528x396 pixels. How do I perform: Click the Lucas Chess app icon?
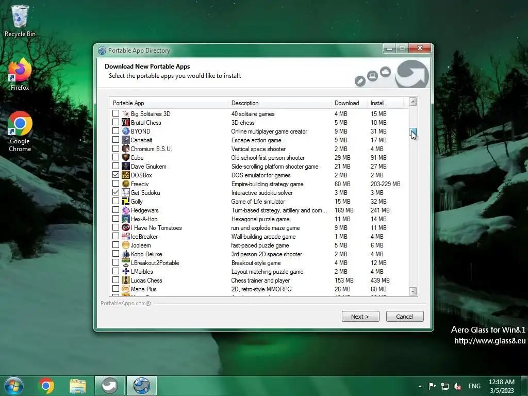[126, 280]
